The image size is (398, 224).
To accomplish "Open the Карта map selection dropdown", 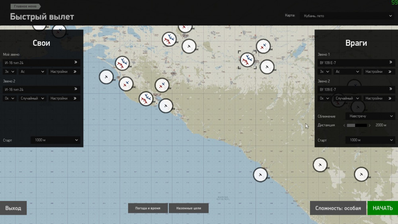I will [346, 16].
